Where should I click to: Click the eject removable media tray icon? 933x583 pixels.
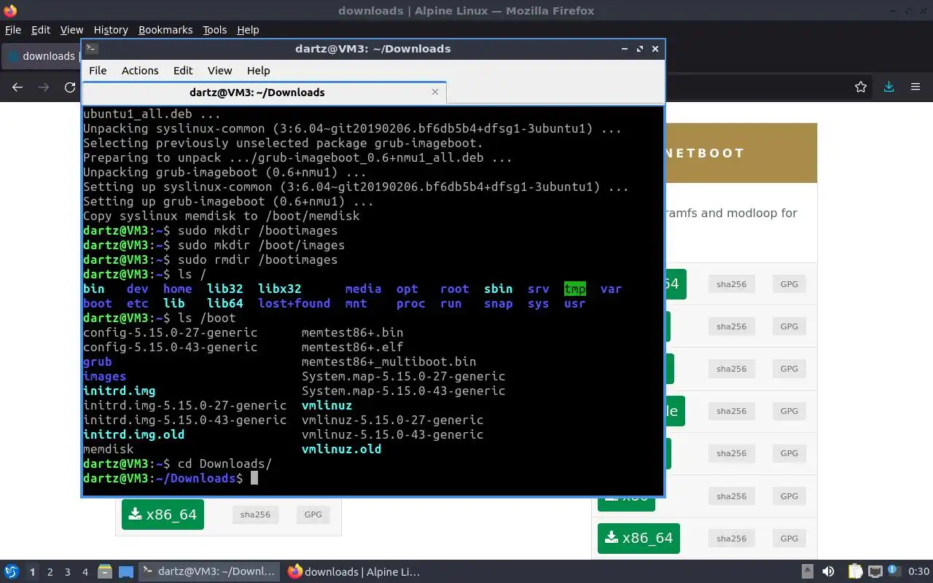pos(808,571)
